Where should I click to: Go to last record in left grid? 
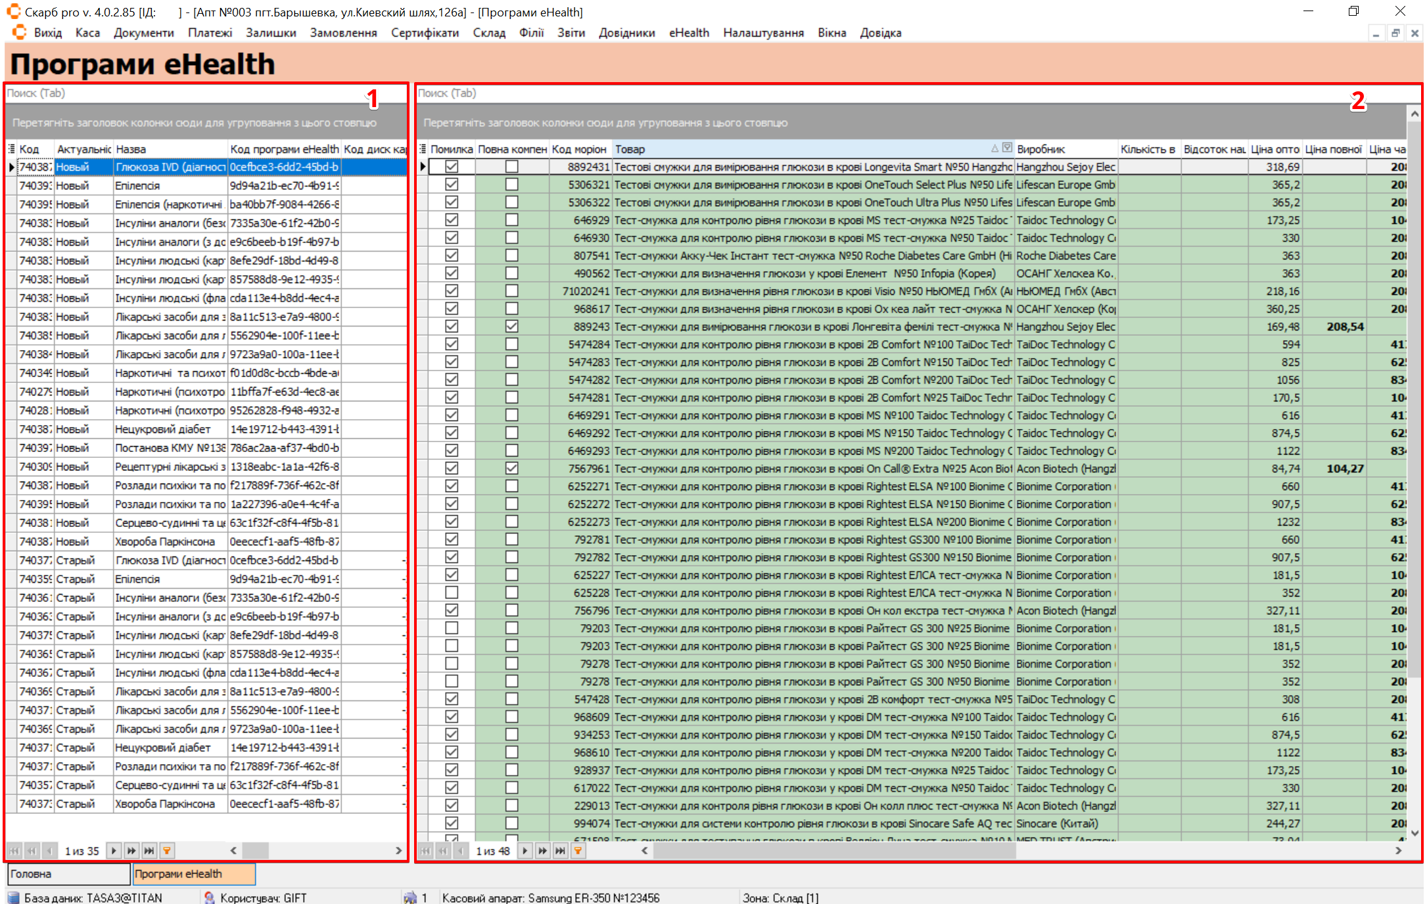pyautogui.click(x=149, y=851)
